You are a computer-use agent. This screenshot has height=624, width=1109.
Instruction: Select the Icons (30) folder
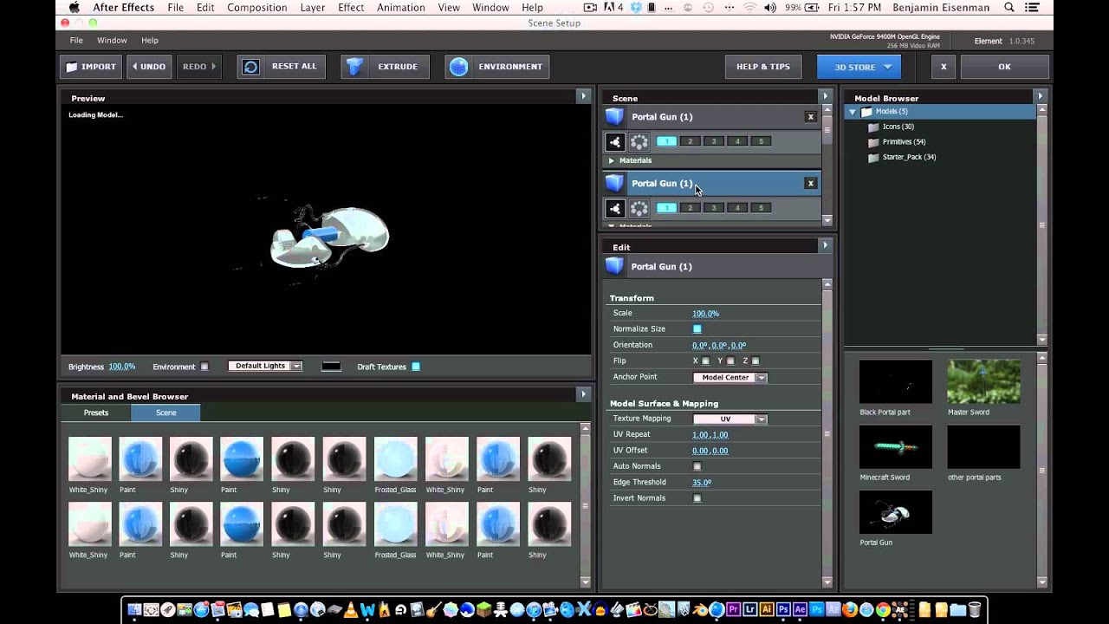pos(892,127)
